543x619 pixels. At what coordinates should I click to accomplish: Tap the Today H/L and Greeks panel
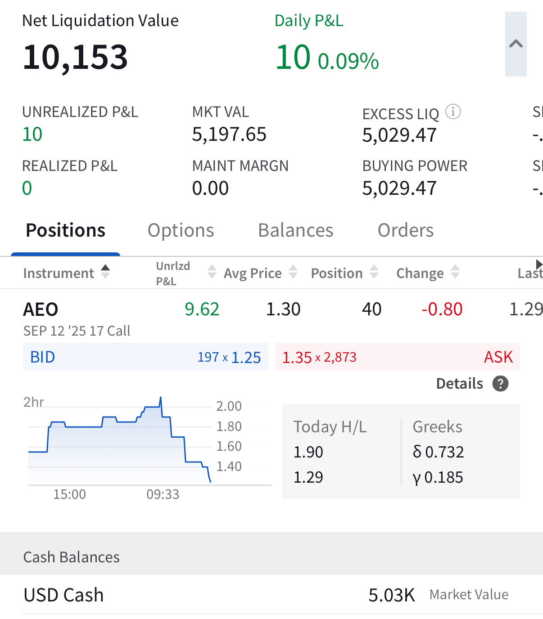[x=401, y=451]
